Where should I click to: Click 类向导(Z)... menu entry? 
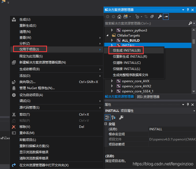click(x=57, y=82)
